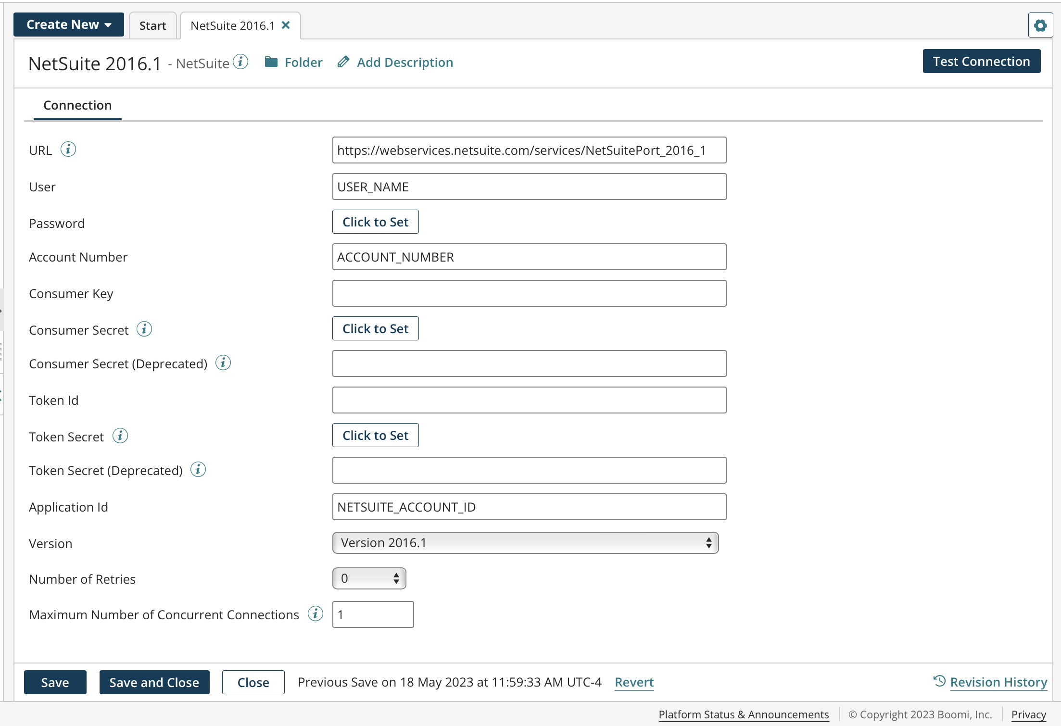Open the settings gear menu
Viewport: 1061px width, 726px height.
[1040, 25]
